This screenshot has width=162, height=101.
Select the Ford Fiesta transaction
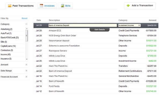click(x=96, y=86)
